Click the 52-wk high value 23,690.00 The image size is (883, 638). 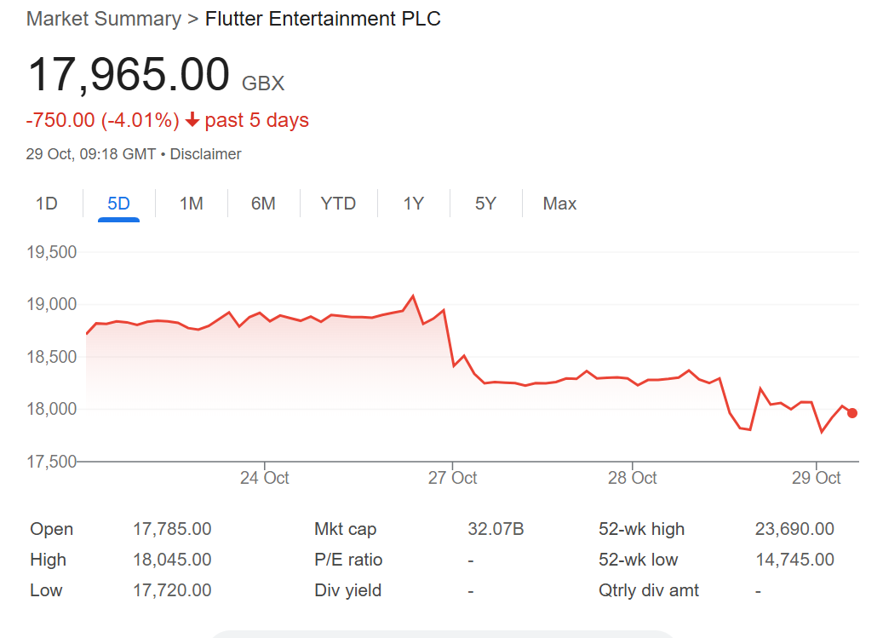pyautogui.click(x=795, y=529)
